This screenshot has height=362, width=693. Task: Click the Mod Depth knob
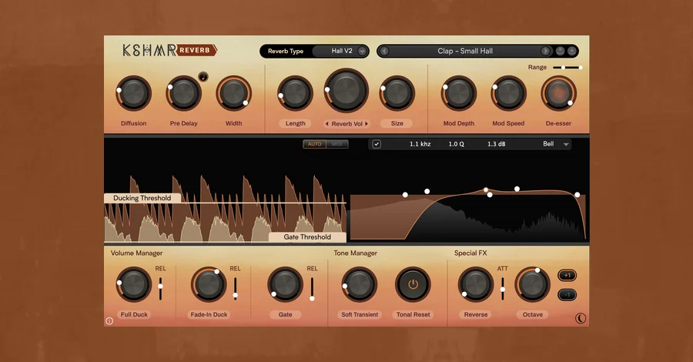coord(459,93)
